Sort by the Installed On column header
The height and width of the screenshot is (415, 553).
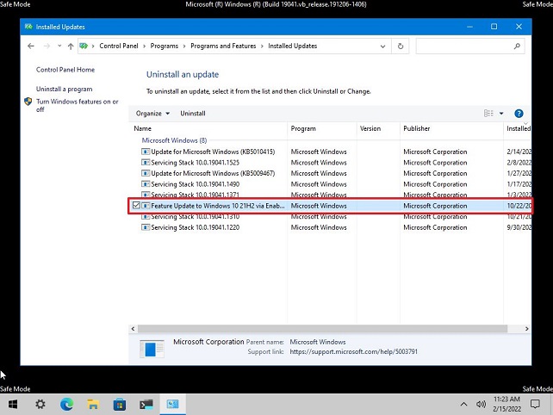point(518,128)
